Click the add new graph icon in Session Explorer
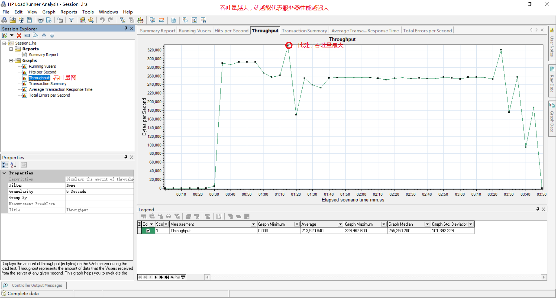This screenshot has height=298, width=556. click(x=5, y=36)
